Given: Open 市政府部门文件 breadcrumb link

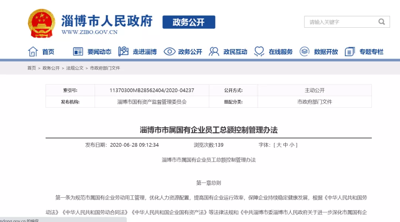Looking at the screenshot, I should 105,68.
